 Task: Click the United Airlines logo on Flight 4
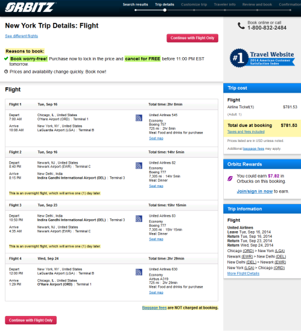coord(139,272)
